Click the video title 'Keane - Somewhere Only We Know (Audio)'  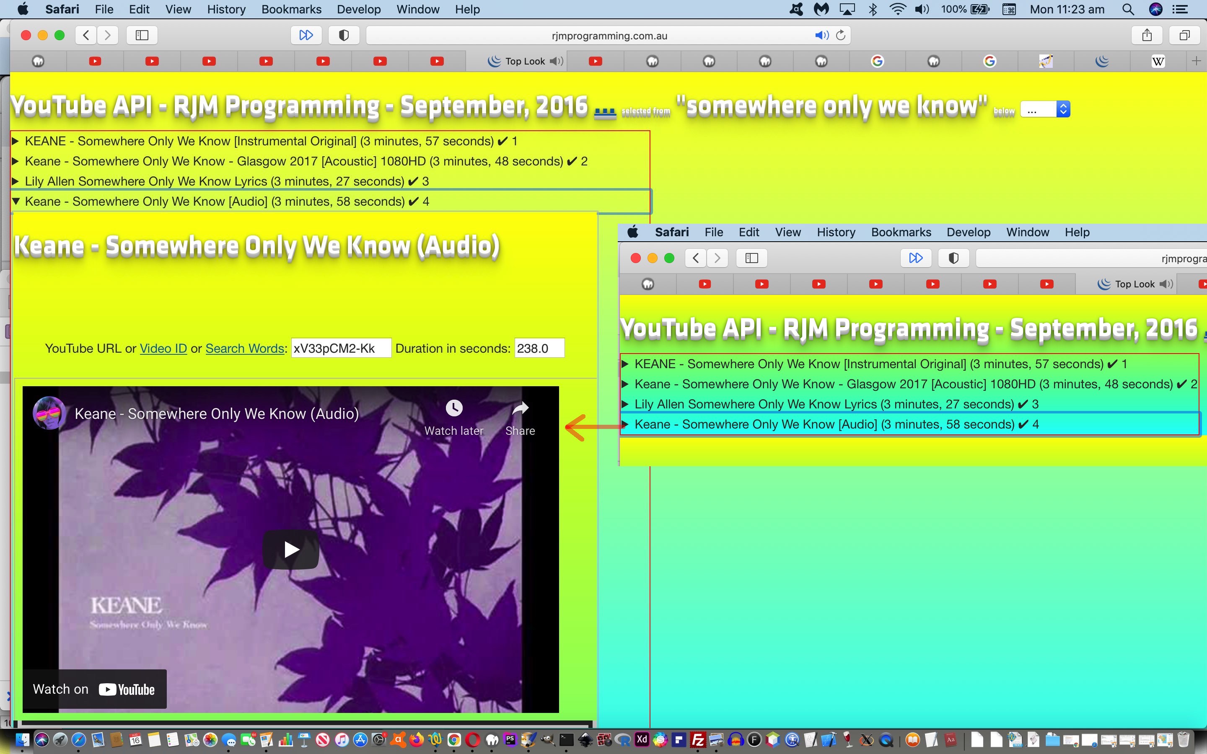(x=216, y=413)
